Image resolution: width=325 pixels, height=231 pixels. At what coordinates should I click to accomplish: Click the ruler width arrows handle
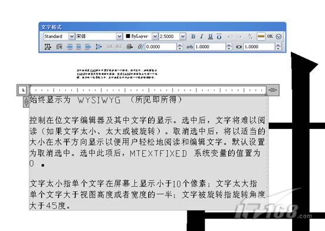[272, 90]
